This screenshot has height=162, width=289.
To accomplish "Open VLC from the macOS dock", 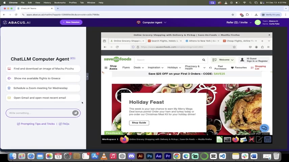I will pos(104,156).
